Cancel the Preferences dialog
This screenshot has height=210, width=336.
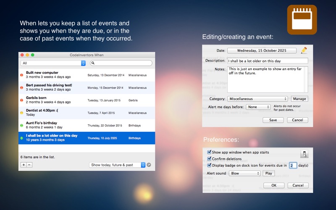298,185
